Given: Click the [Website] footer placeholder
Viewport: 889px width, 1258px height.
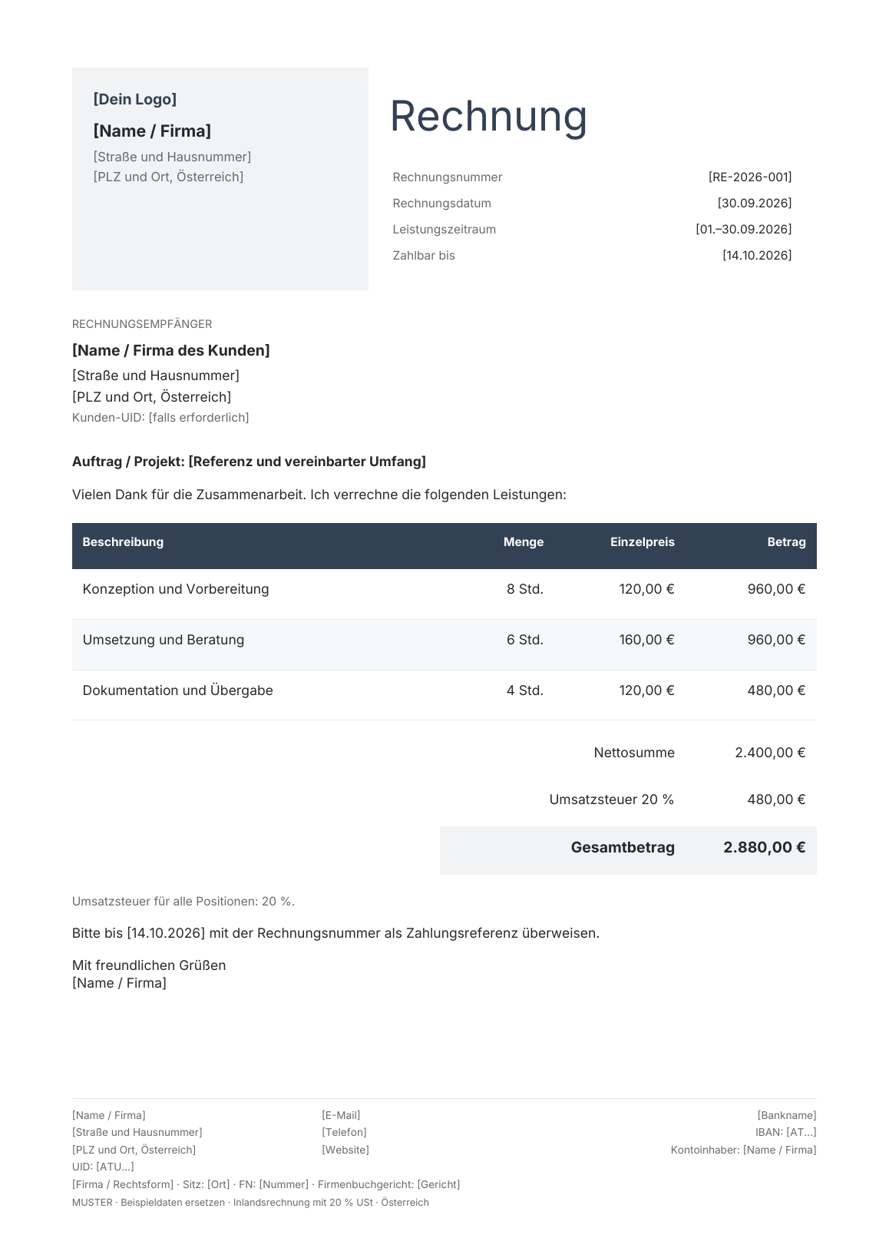Looking at the screenshot, I should [345, 1150].
